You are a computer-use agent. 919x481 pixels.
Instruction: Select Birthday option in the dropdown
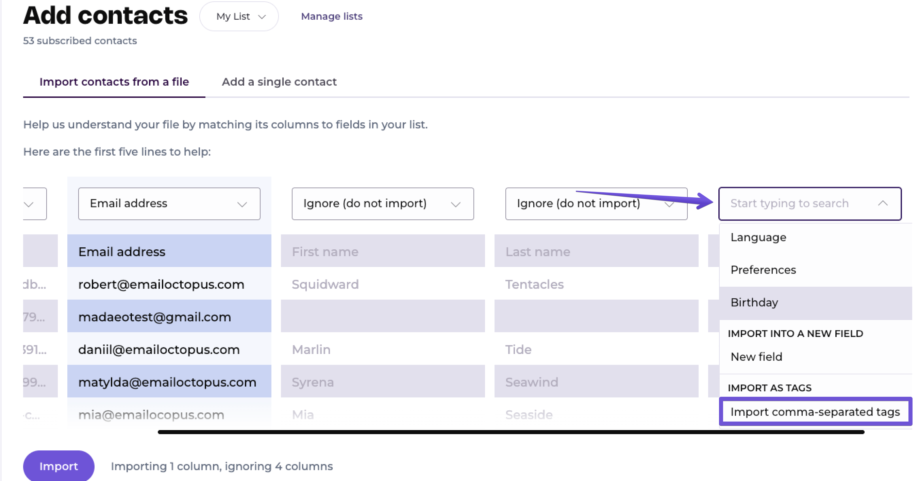pyautogui.click(x=754, y=303)
